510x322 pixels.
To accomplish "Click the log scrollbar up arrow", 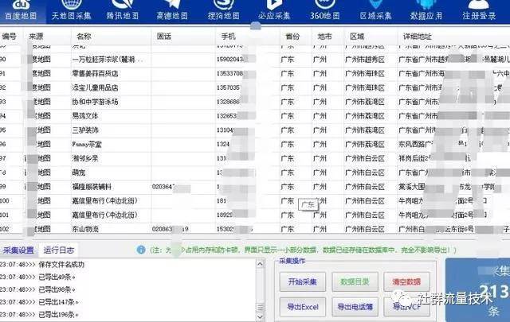I will [x=260, y=264].
